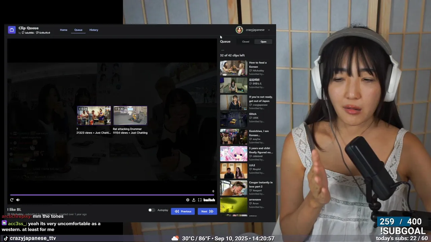This screenshot has height=242, width=431.
Task: Toggle the Autoplay switch
Action: tap(152, 210)
